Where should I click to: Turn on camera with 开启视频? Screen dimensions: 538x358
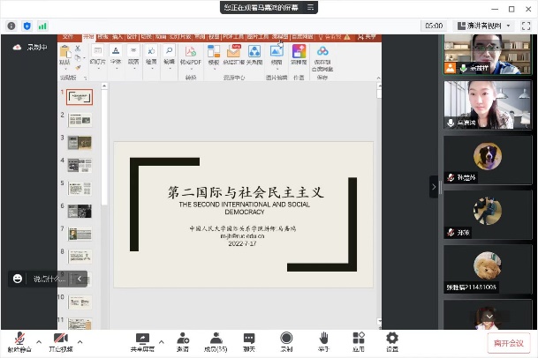pyautogui.click(x=60, y=340)
